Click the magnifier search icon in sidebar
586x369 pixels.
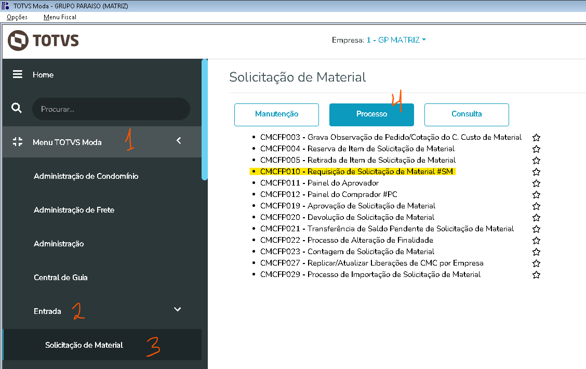point(17,108)
